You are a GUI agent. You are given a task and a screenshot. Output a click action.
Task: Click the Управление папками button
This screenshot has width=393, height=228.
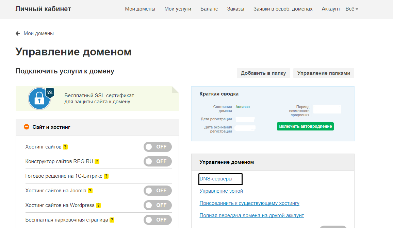[323, 73]
